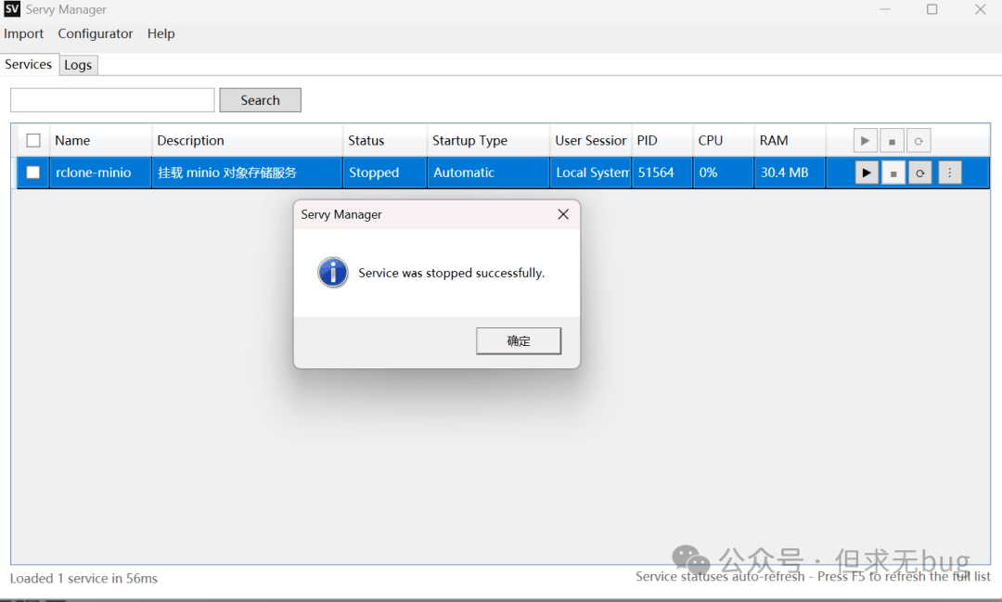This screenshot has height=602, width=1002.
Task: Expand the Help menu
Action: pyautogui.click(x=161, y=33)
